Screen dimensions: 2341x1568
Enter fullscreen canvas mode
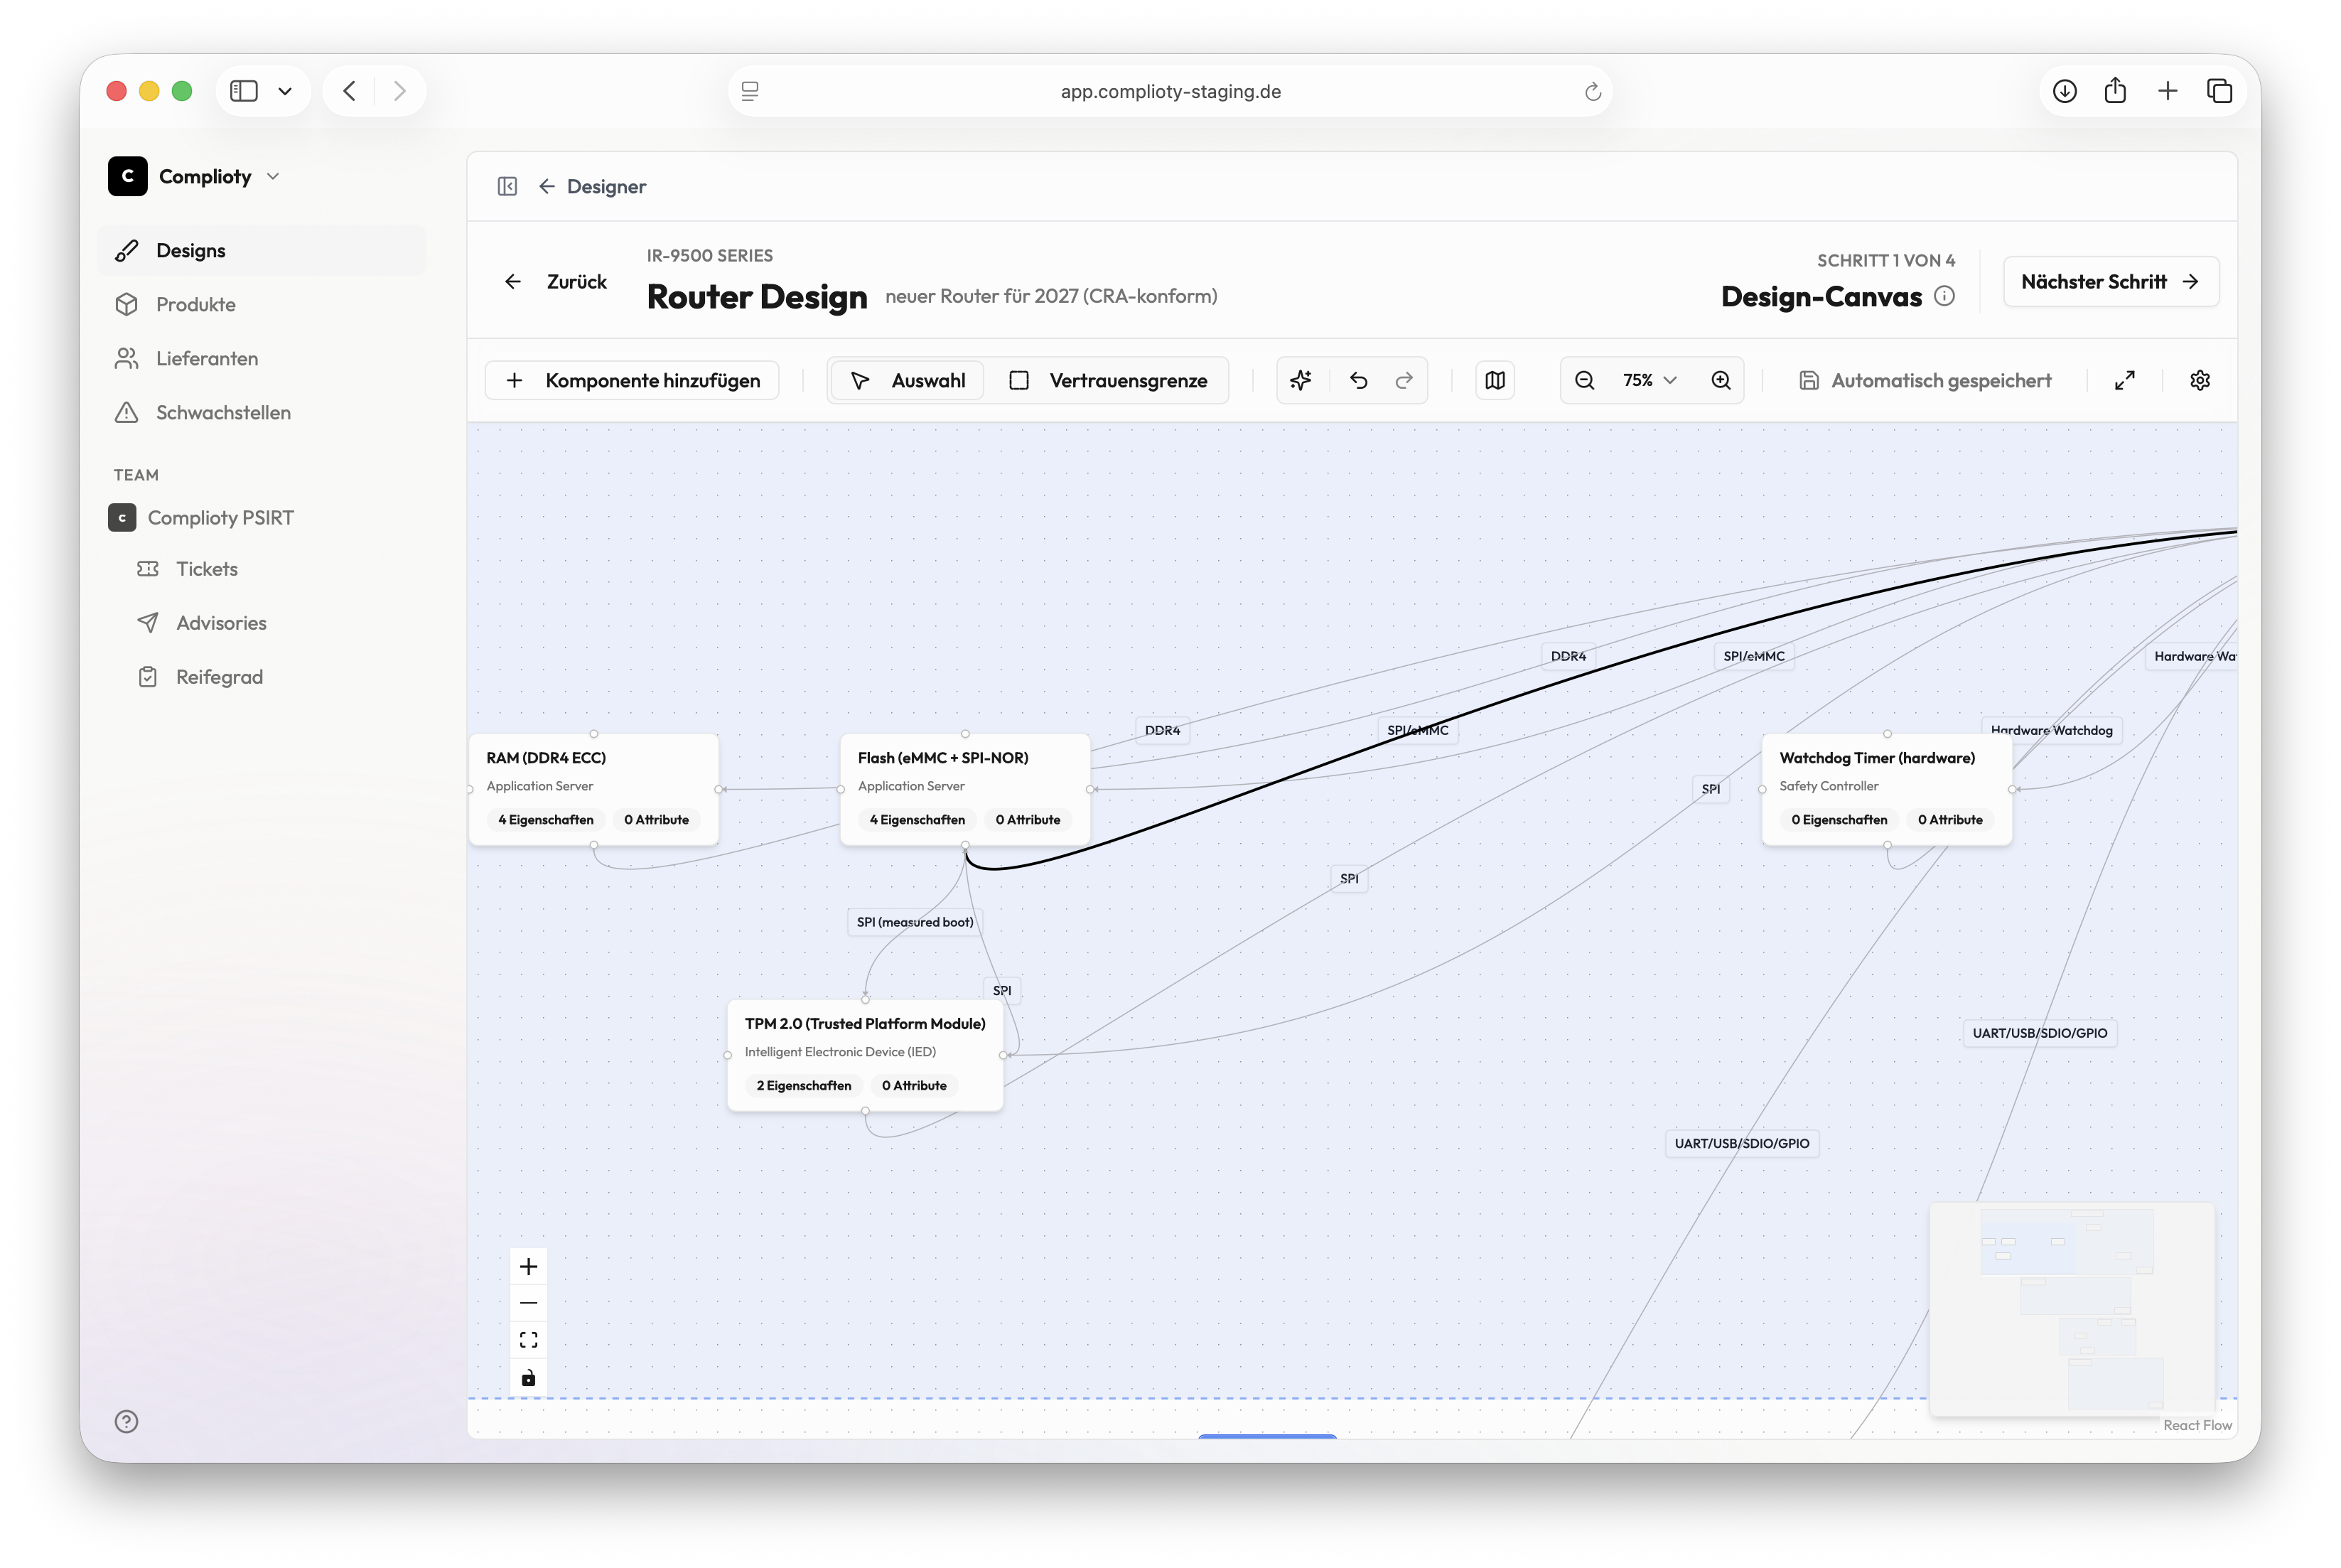pyautogui.click(x=2124, y=380)
